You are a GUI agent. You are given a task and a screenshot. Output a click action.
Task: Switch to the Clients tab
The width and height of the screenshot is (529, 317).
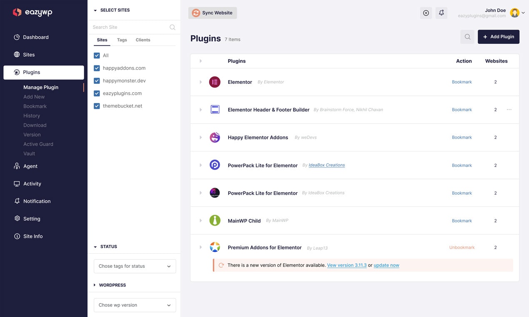(x=143, y=40)
